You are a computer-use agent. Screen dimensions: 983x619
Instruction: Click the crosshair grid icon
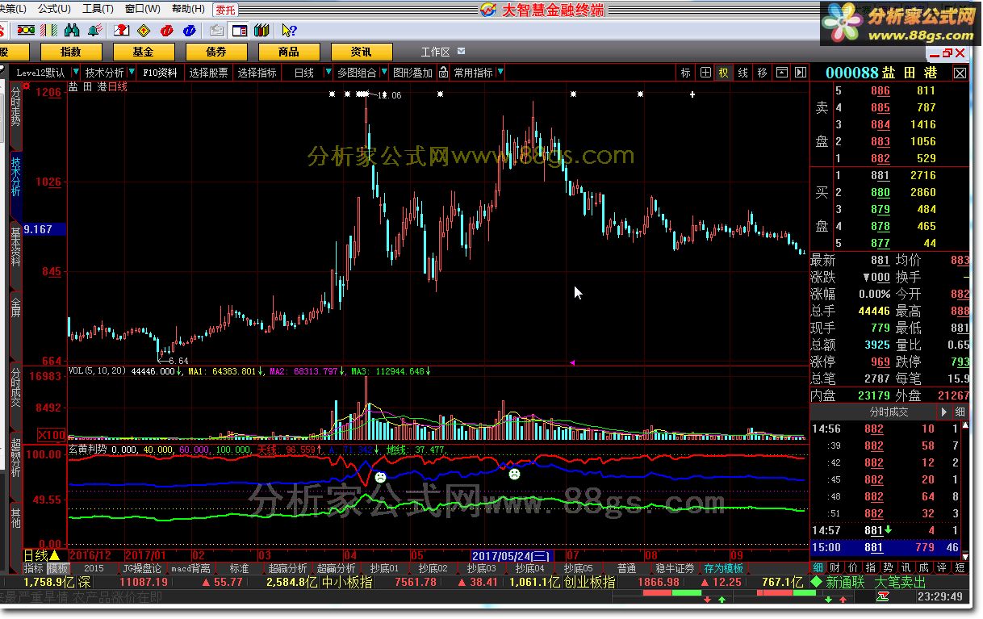[x=705, y=73]
